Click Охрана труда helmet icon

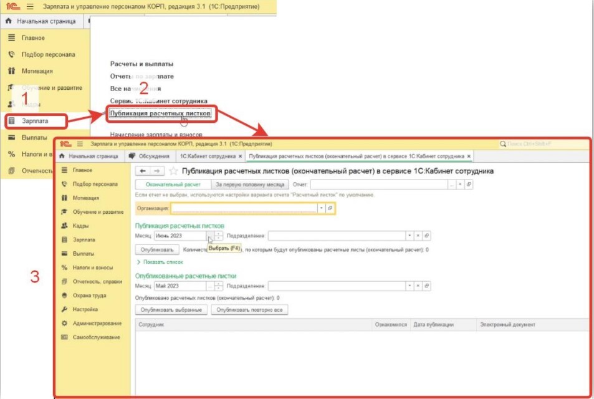click(64, 296)
